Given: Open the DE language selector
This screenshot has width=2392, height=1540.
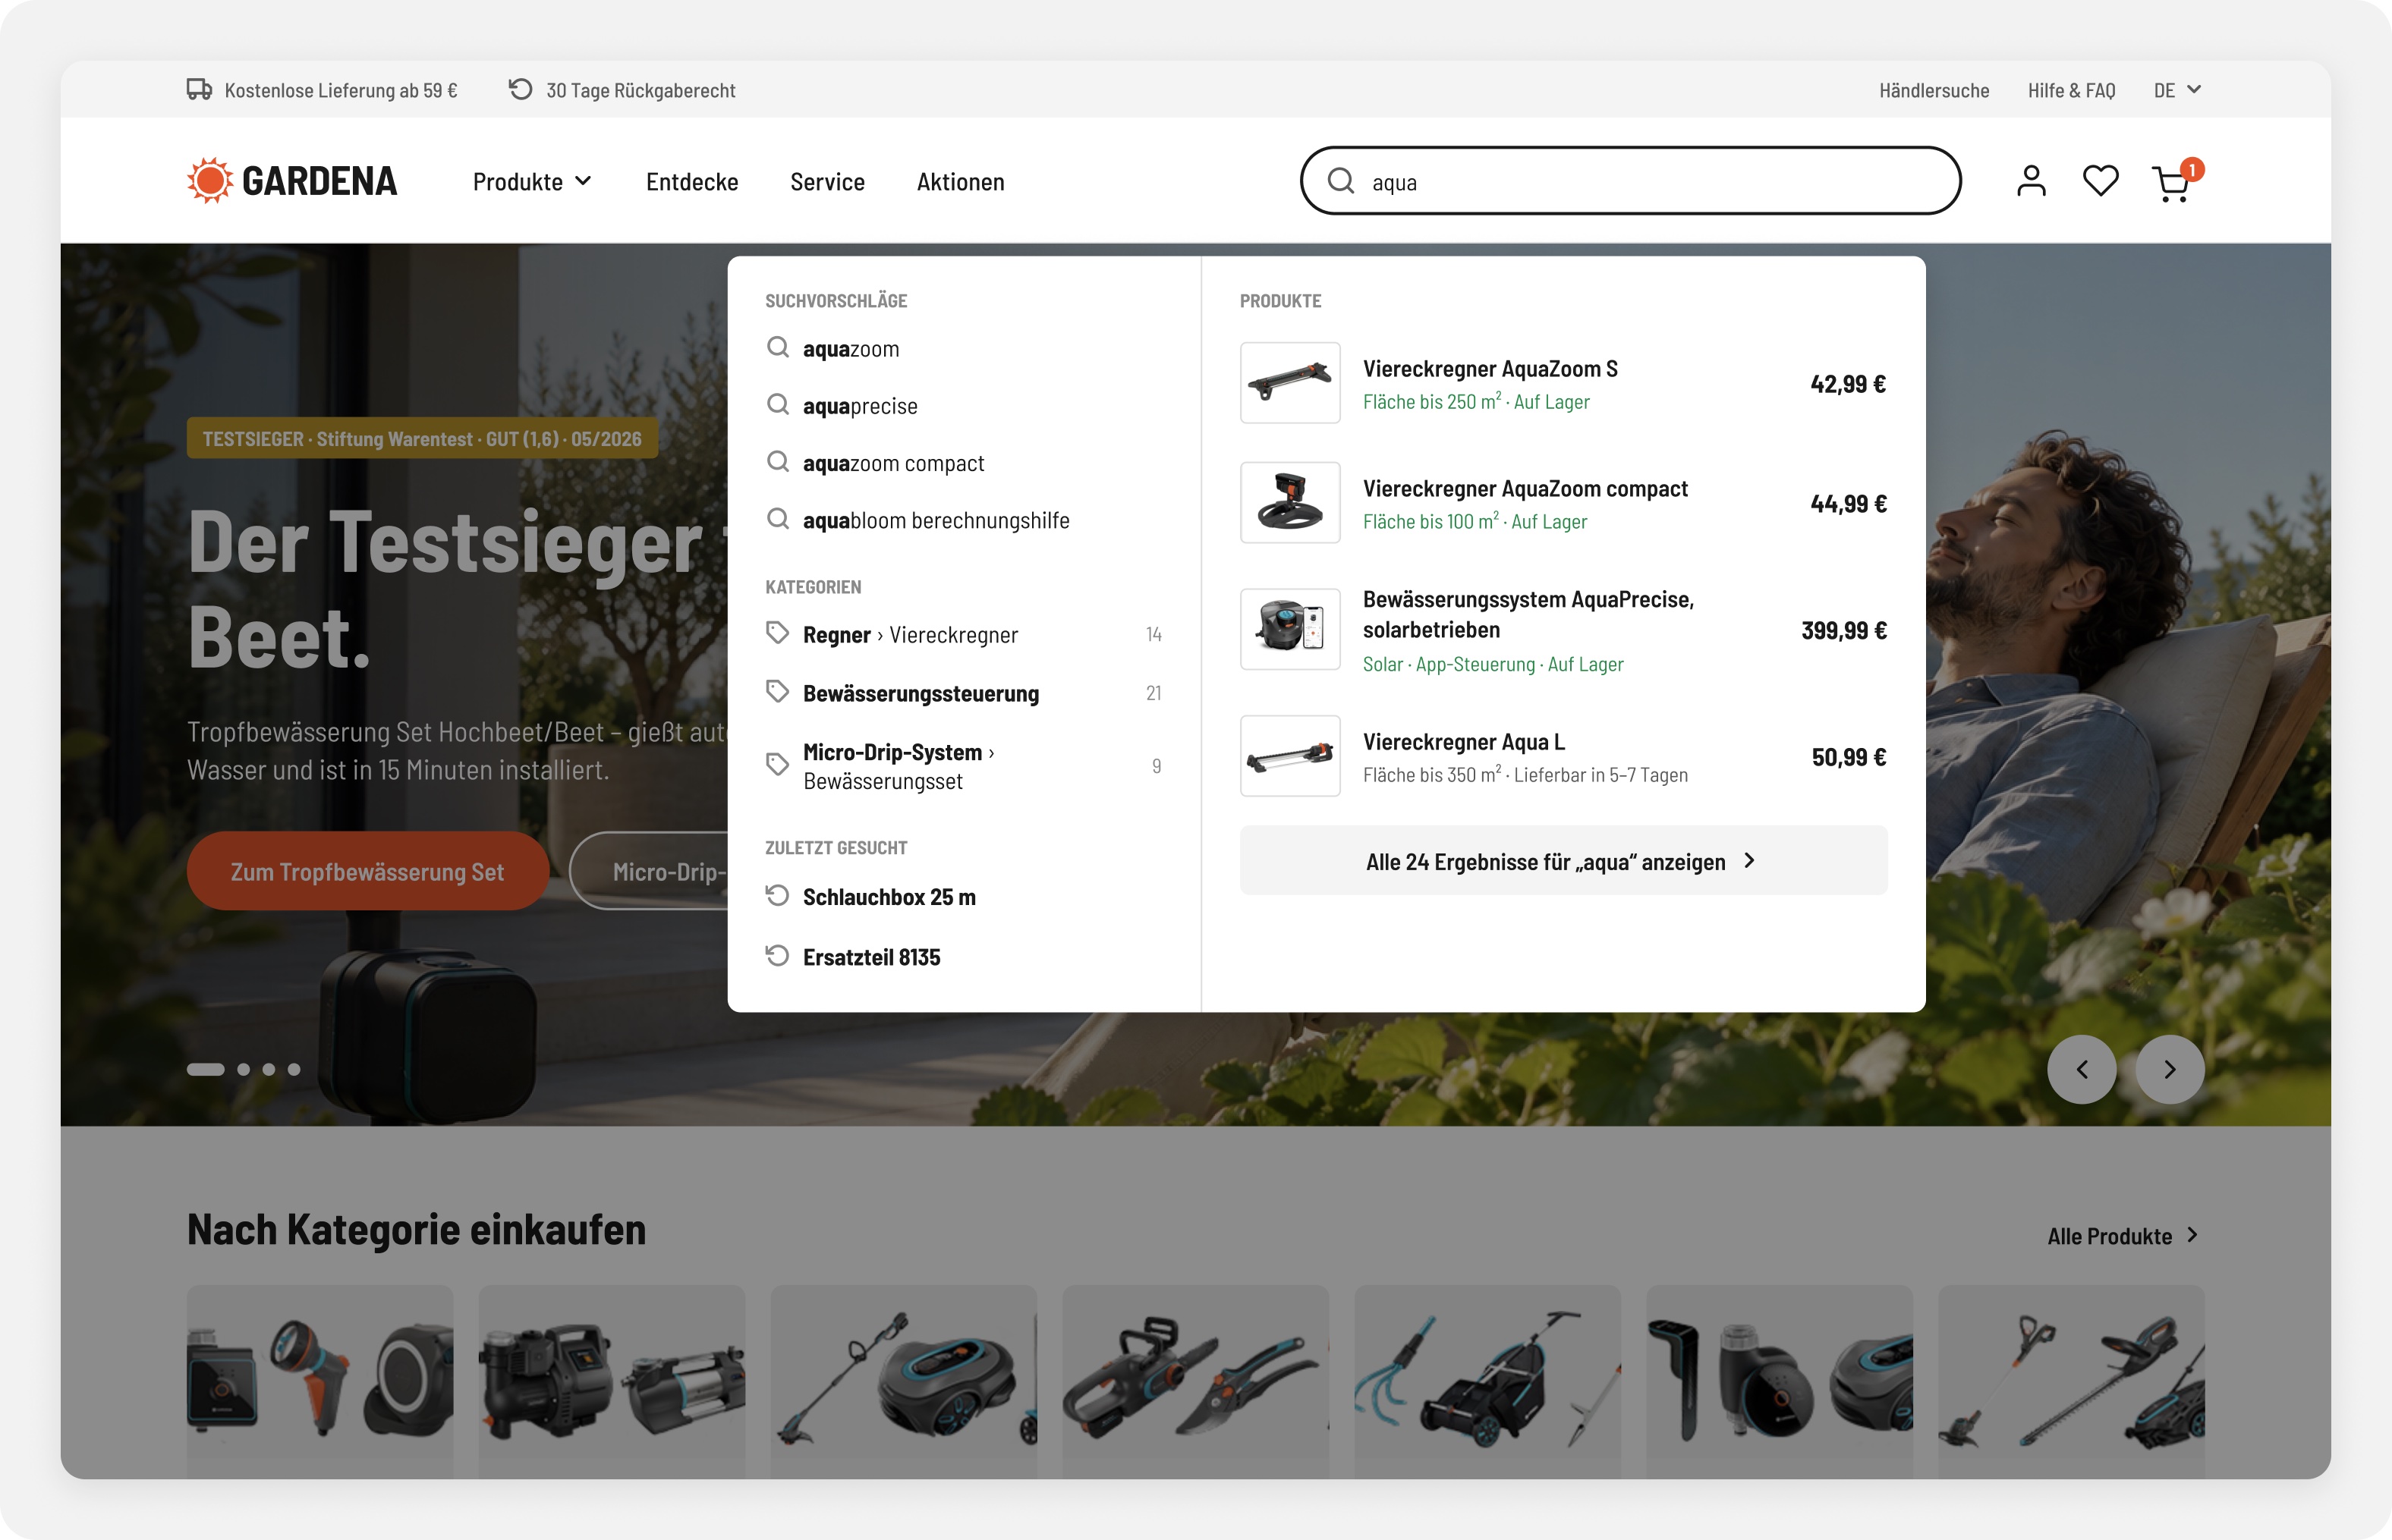Looking at the screenshot, I should pyautogui.click(x=2177, y=90).
